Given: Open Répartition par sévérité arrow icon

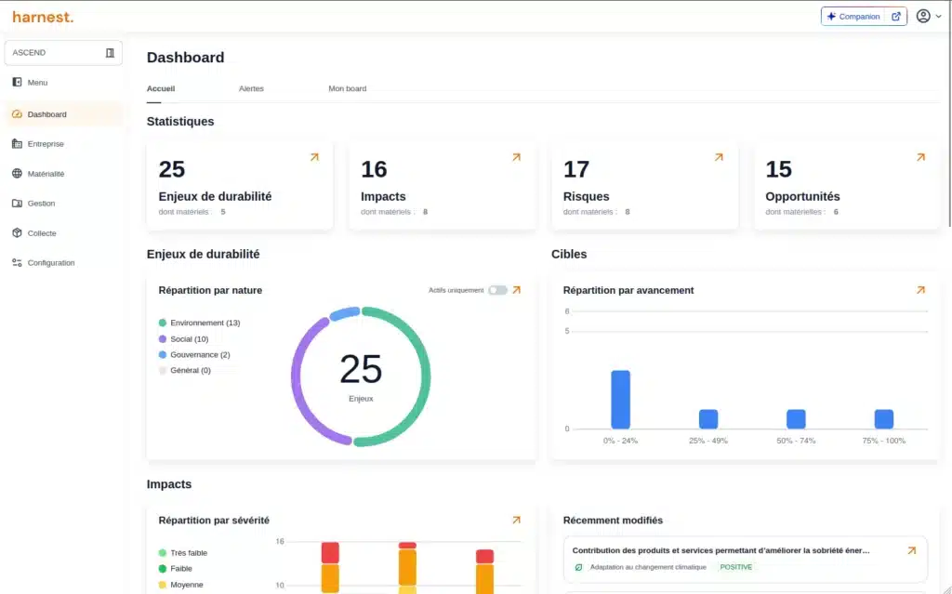Looking at the screenshot, I should [517, 521].
